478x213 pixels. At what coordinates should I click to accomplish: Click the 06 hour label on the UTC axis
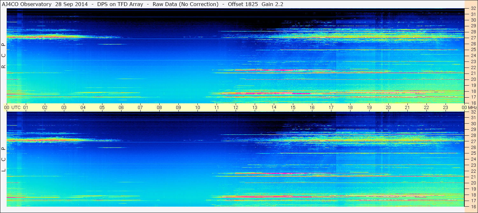click(121, 107)
